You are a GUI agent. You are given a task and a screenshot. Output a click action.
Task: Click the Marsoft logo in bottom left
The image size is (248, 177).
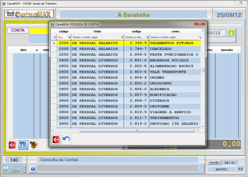14,168
